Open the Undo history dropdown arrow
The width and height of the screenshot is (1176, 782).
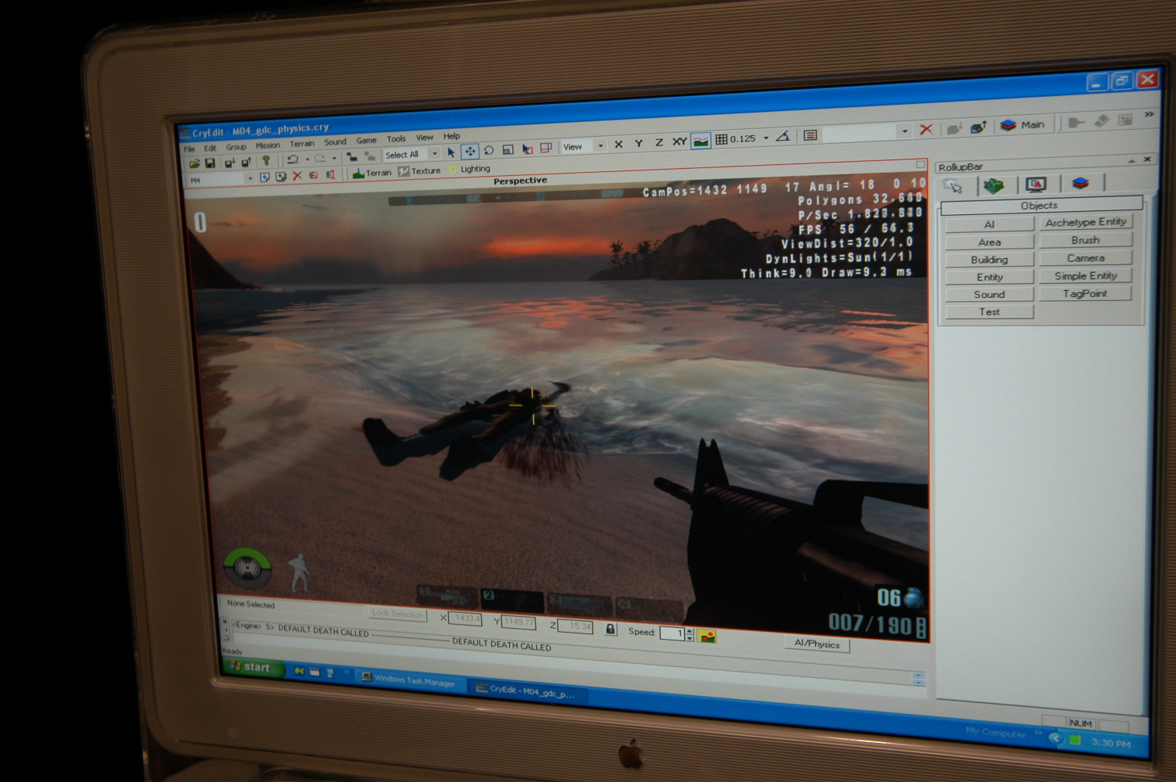click(x=307, y=160)
